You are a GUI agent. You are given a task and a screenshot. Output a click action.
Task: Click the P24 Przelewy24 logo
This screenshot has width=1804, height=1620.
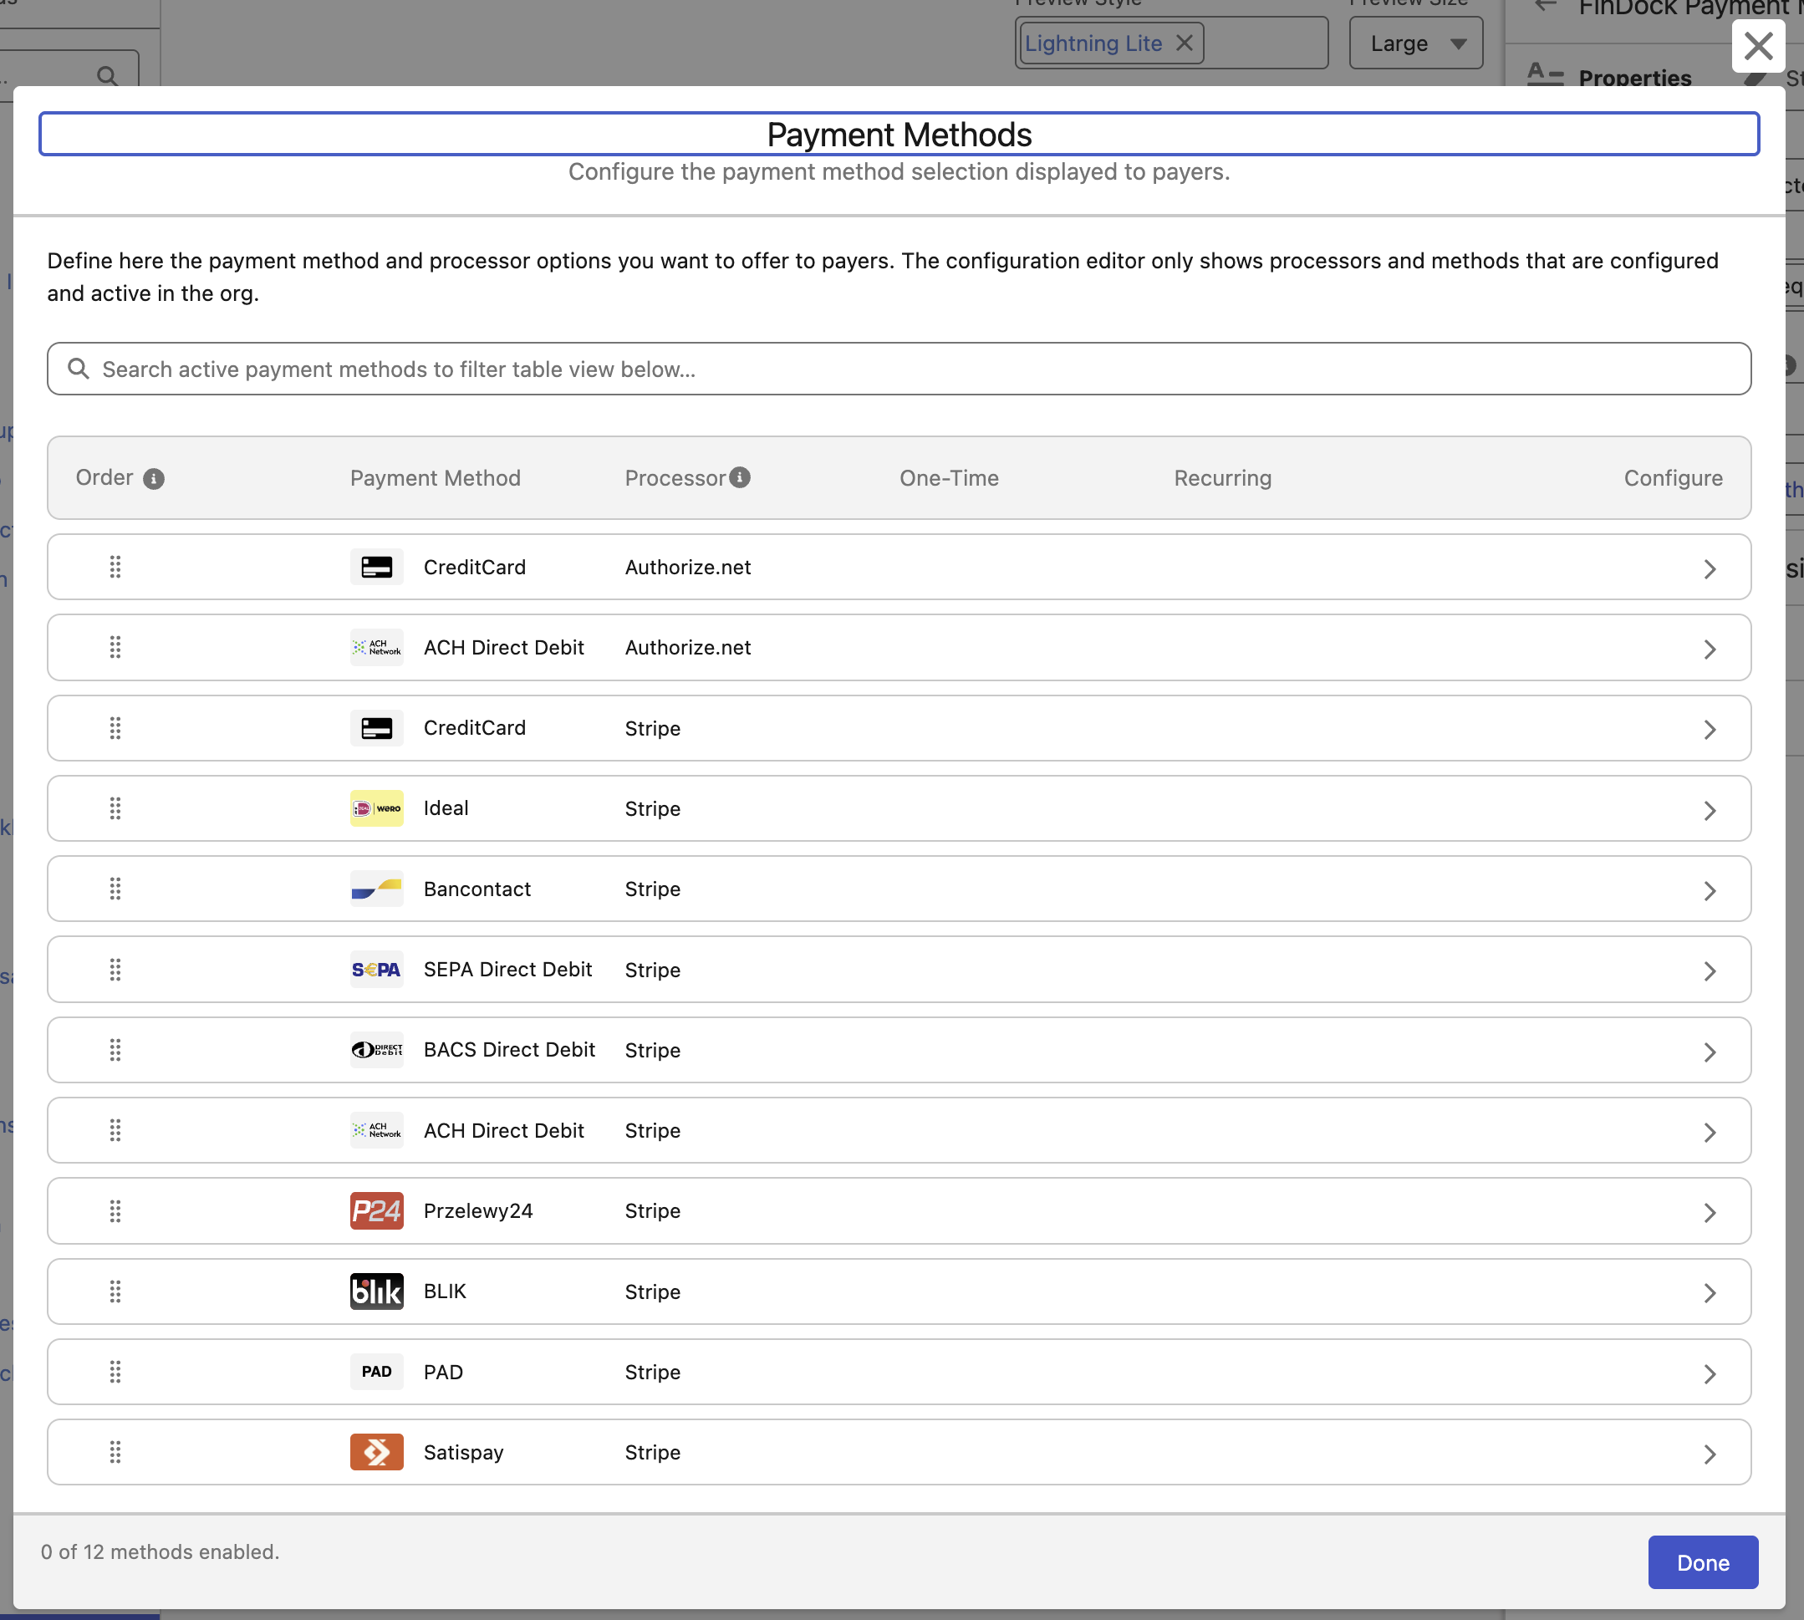[x=376, y=1211]
